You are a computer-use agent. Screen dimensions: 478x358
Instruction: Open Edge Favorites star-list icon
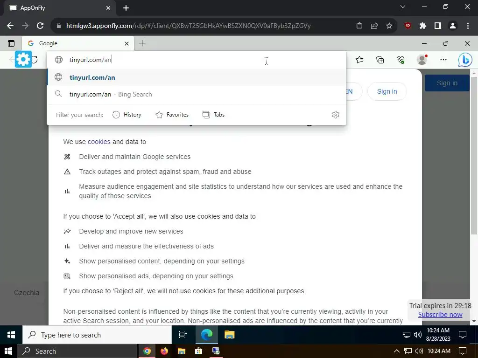tap(359, 60)
